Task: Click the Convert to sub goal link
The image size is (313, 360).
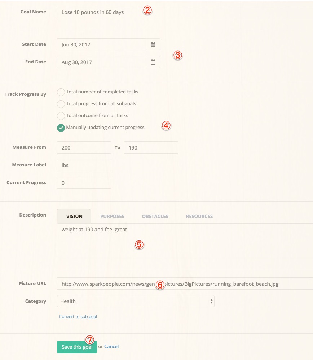Action: coord(78,317)
